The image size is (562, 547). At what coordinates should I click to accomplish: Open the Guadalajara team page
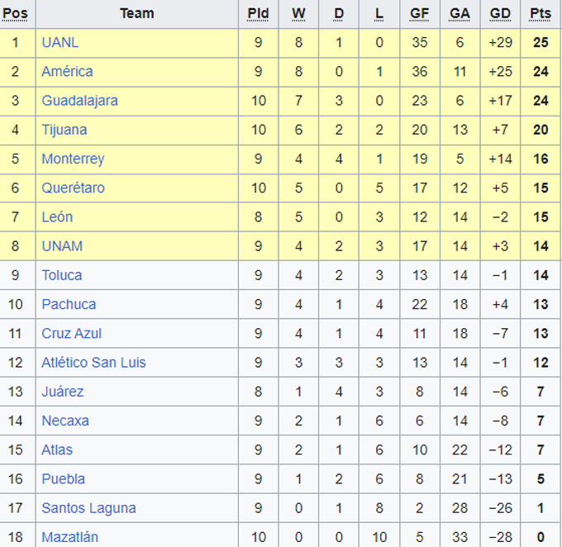pos(79,100)
